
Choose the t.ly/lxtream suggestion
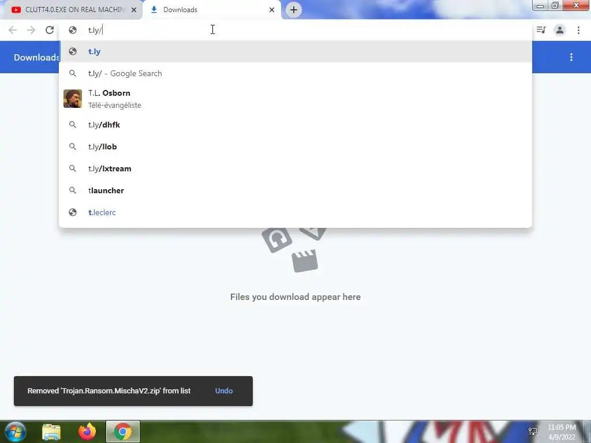click(x=295, y=168)
